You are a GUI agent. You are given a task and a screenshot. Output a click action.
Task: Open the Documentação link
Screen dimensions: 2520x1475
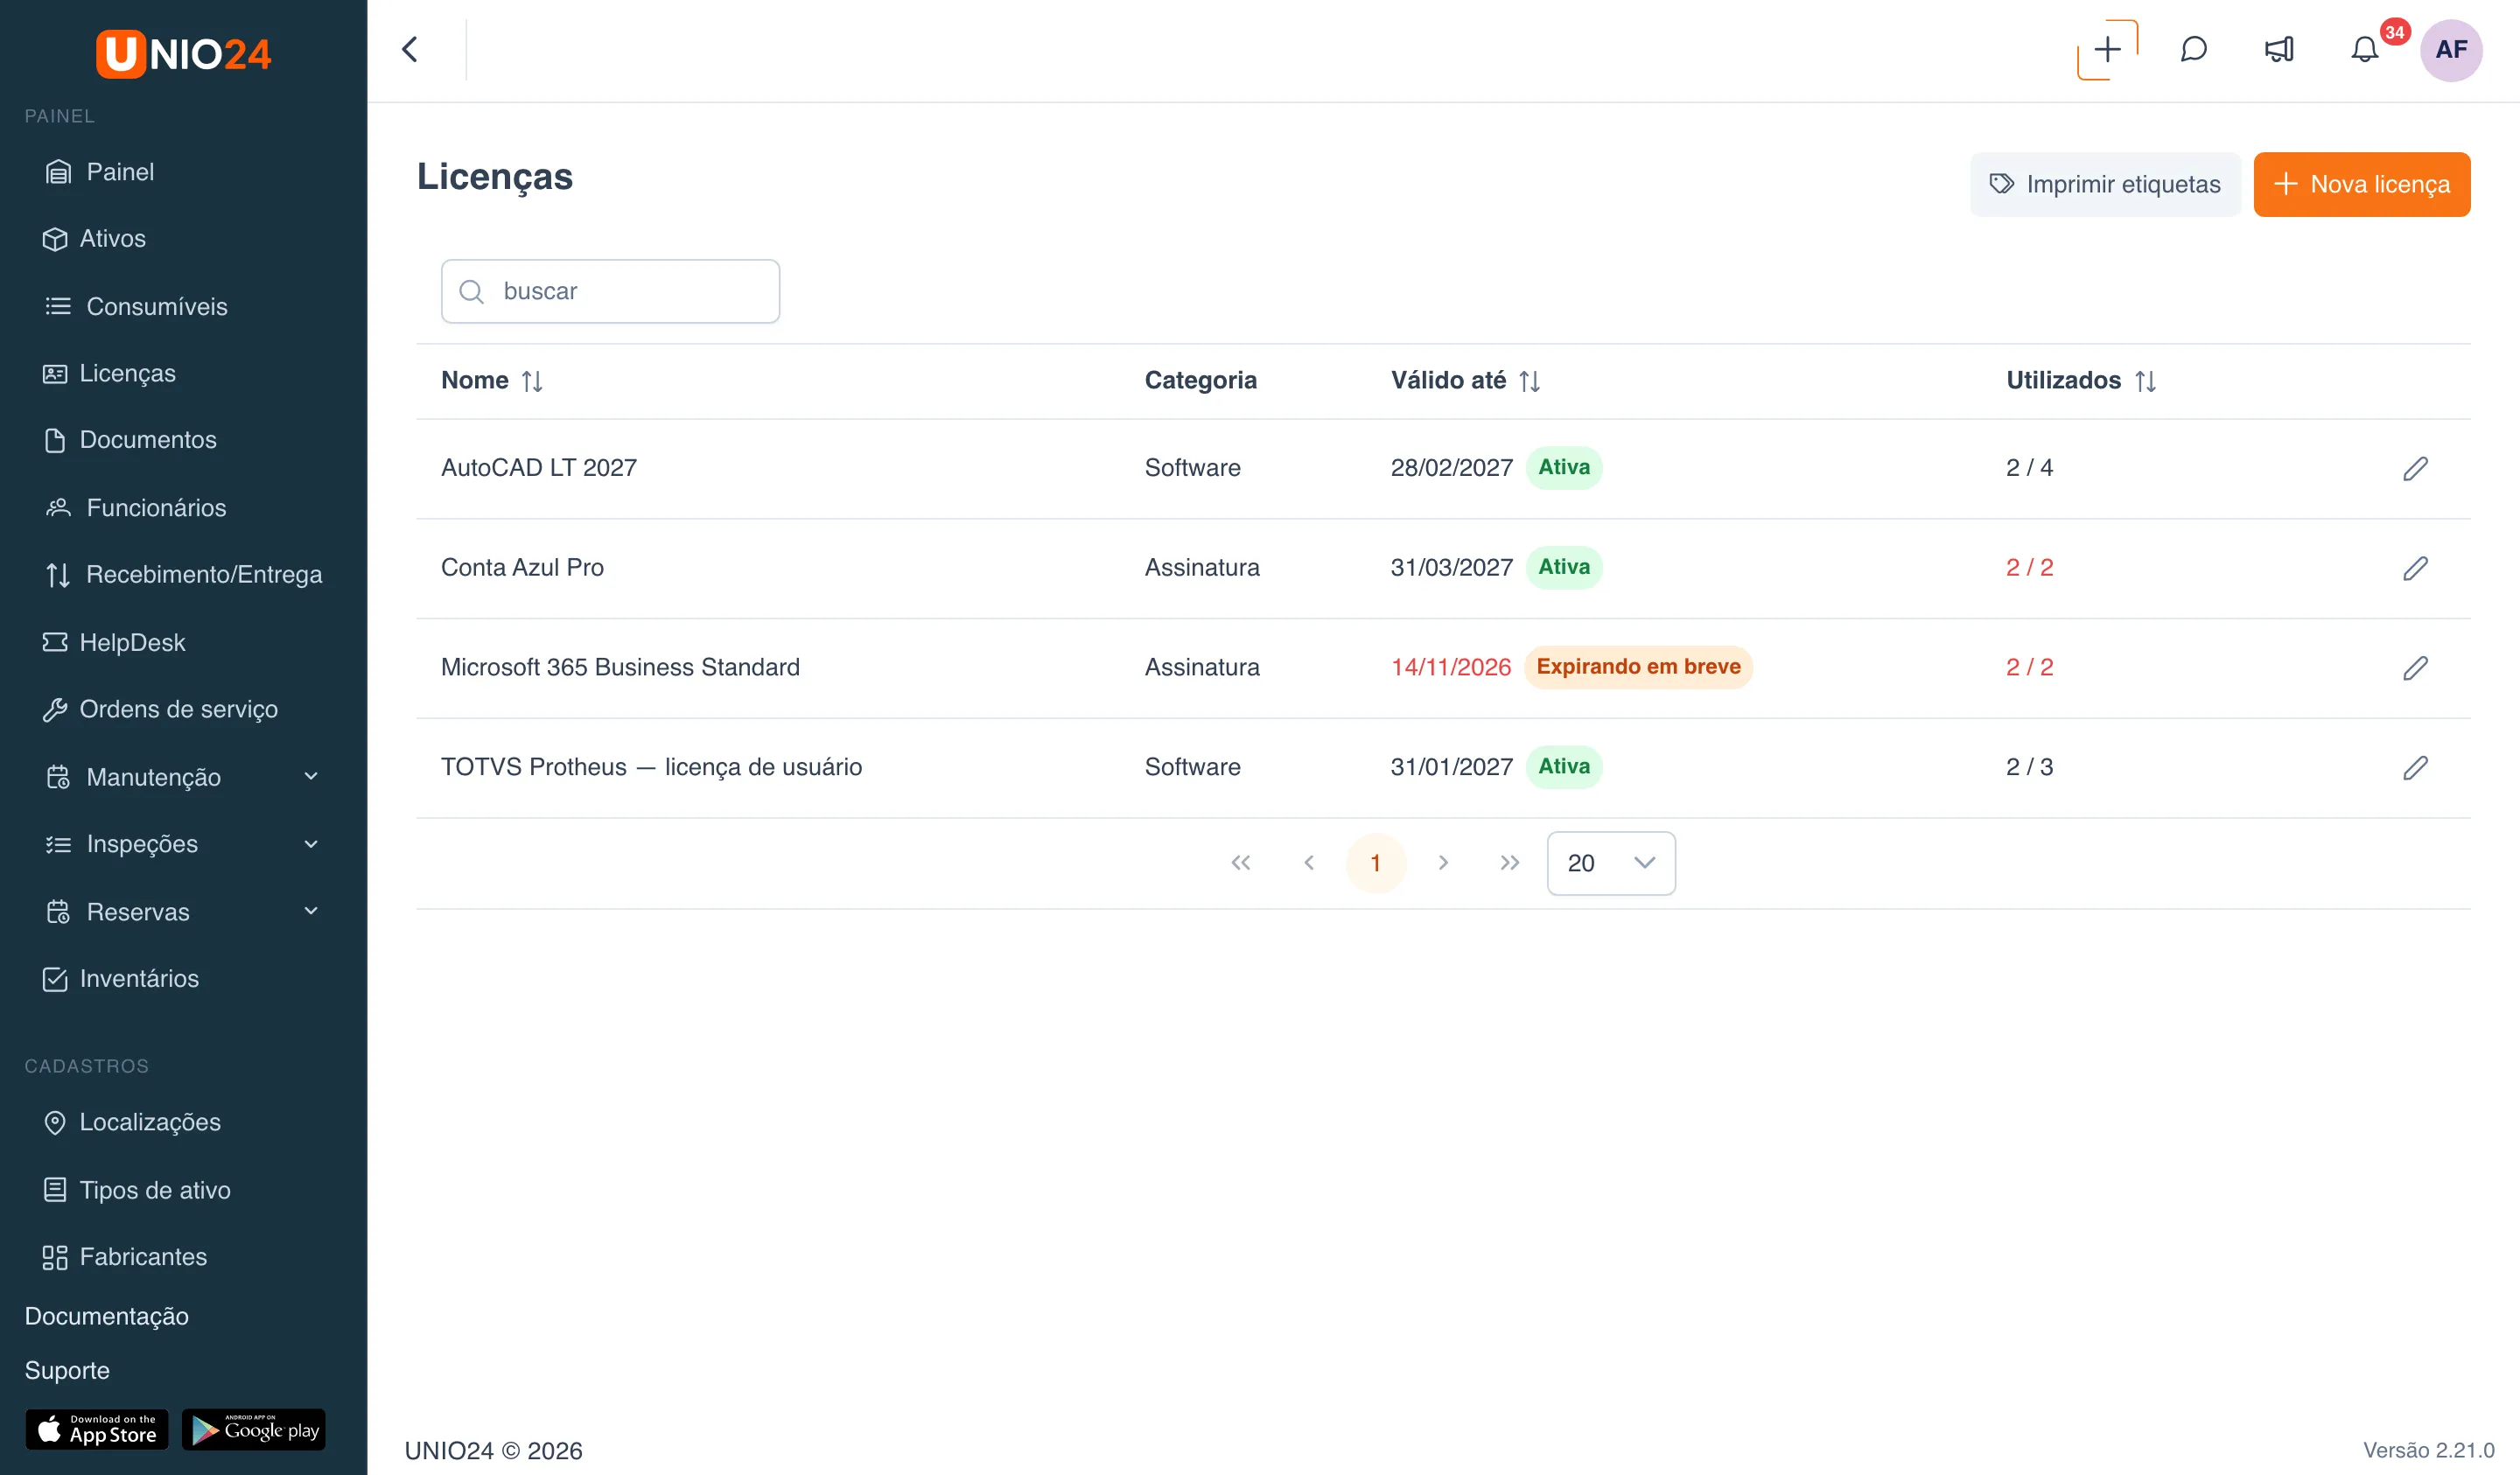click(107, 1316)
